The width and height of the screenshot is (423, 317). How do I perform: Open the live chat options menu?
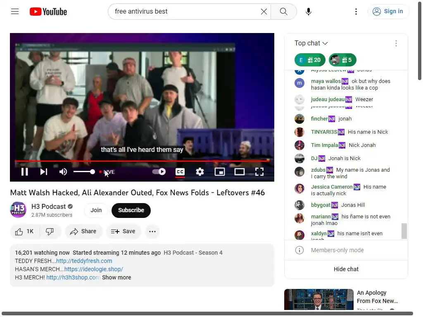click(396, 43)
